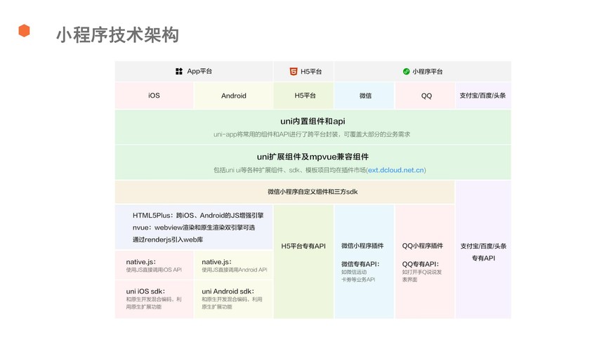The width and height of the screenshot is (604, 340).
Task: Select the iOS platform cell
Action: (154, 96)
